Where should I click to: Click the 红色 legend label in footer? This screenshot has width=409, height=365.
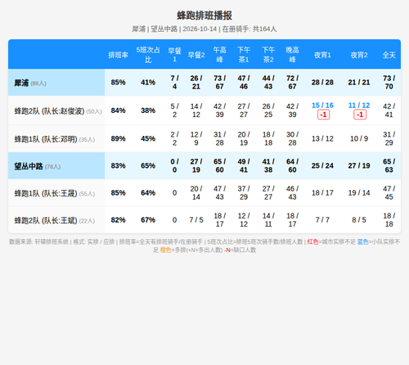pos(312,241)
